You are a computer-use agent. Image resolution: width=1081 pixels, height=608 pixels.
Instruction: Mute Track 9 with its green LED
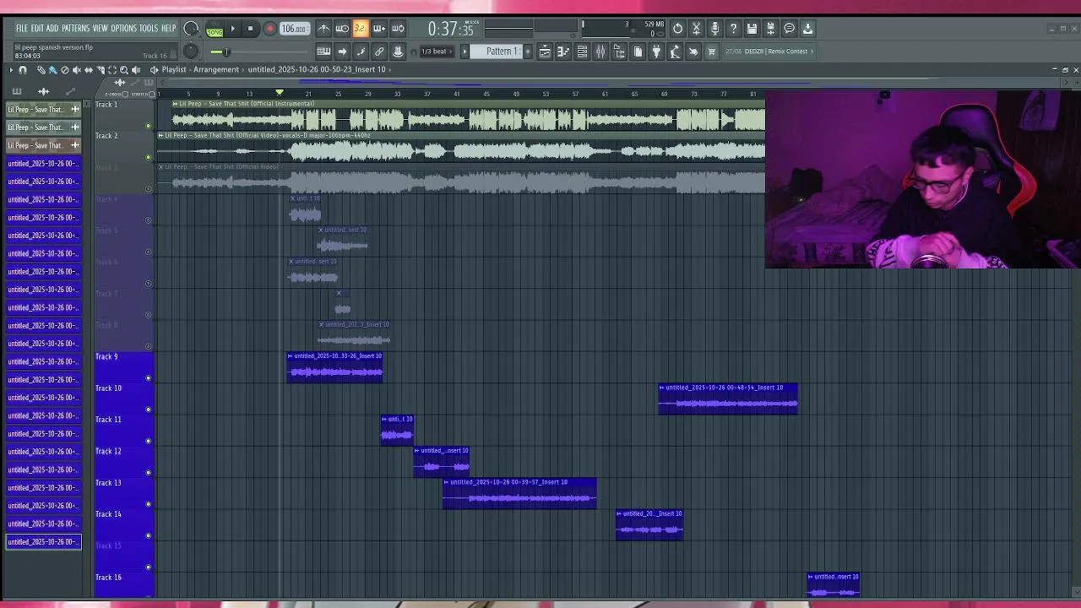149,378
